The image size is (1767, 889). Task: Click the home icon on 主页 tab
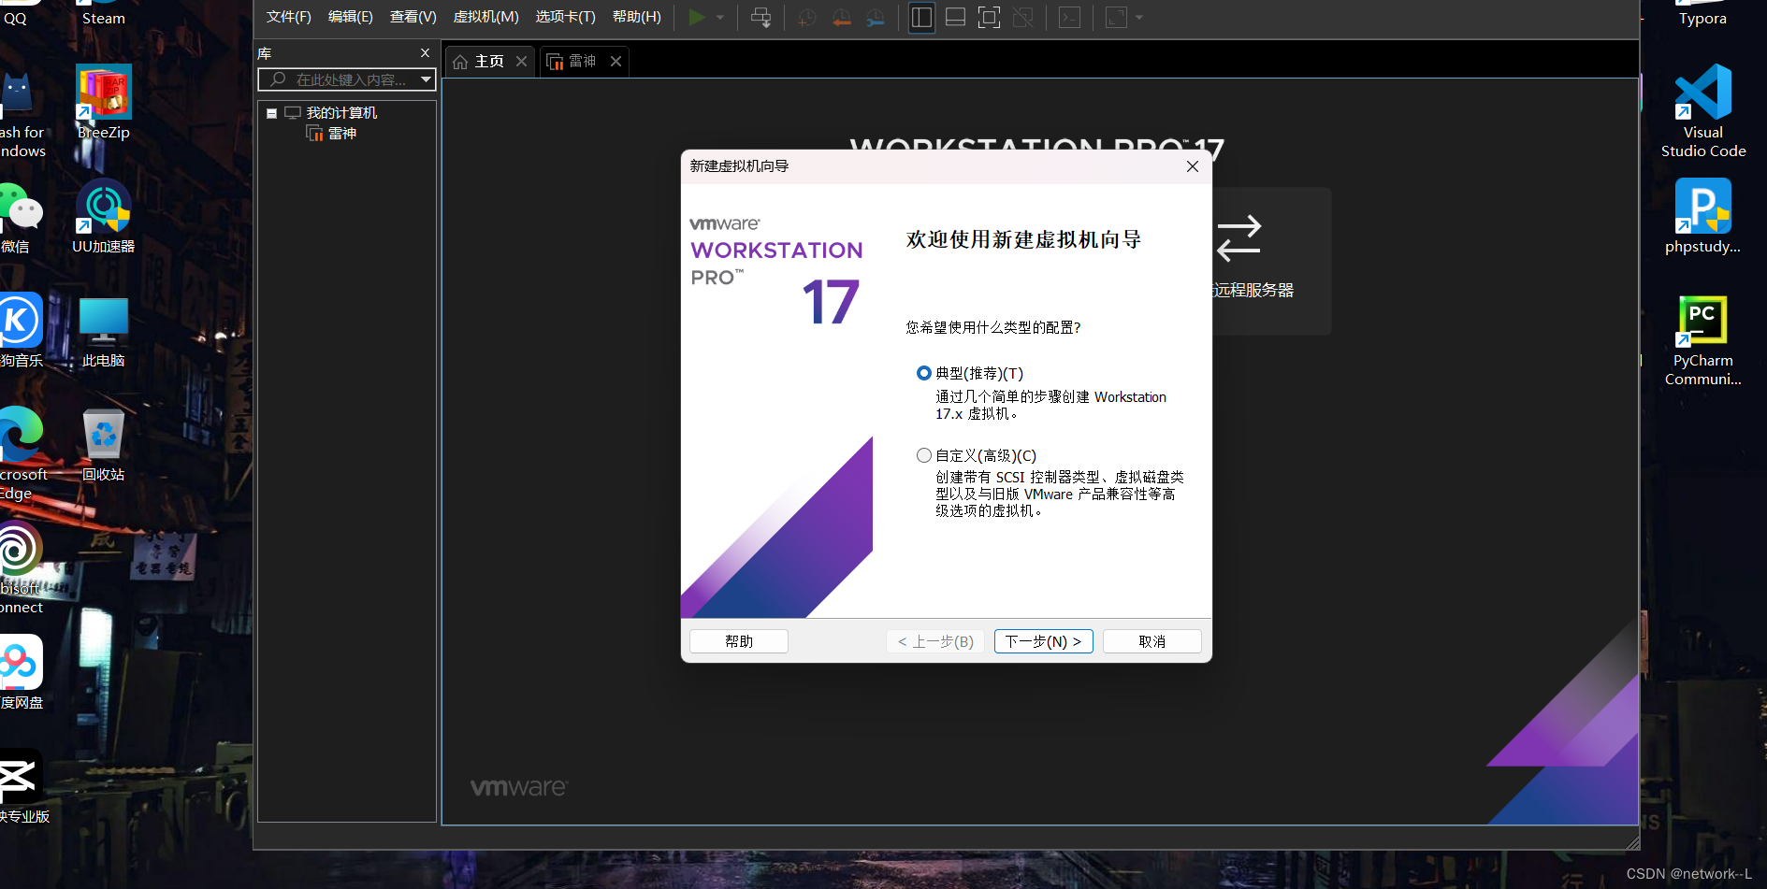(460, 62)
